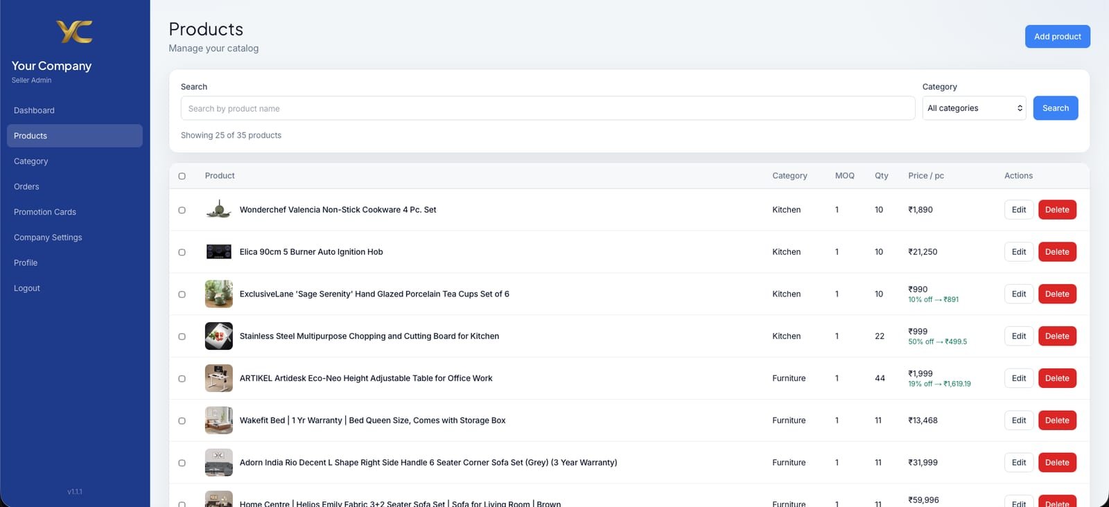Click the blue Search button

[1055, 108]
